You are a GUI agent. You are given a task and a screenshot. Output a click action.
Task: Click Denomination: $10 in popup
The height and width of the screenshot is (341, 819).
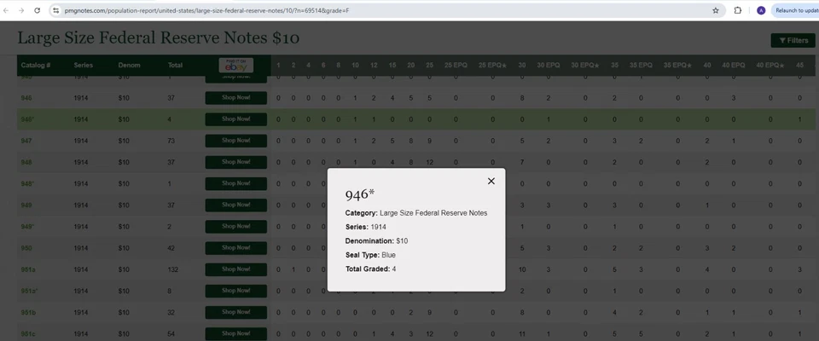tap(376, 241)
